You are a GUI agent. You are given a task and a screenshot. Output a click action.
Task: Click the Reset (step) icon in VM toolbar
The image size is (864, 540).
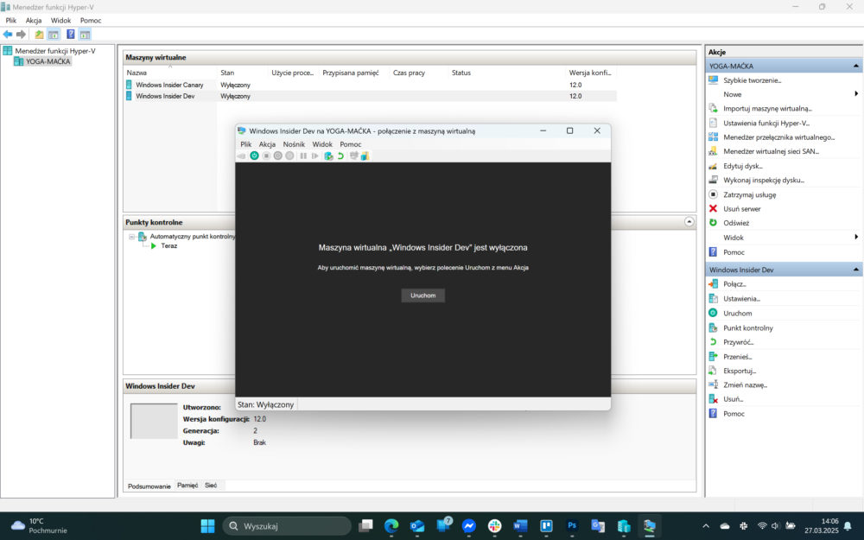[314, 156]
